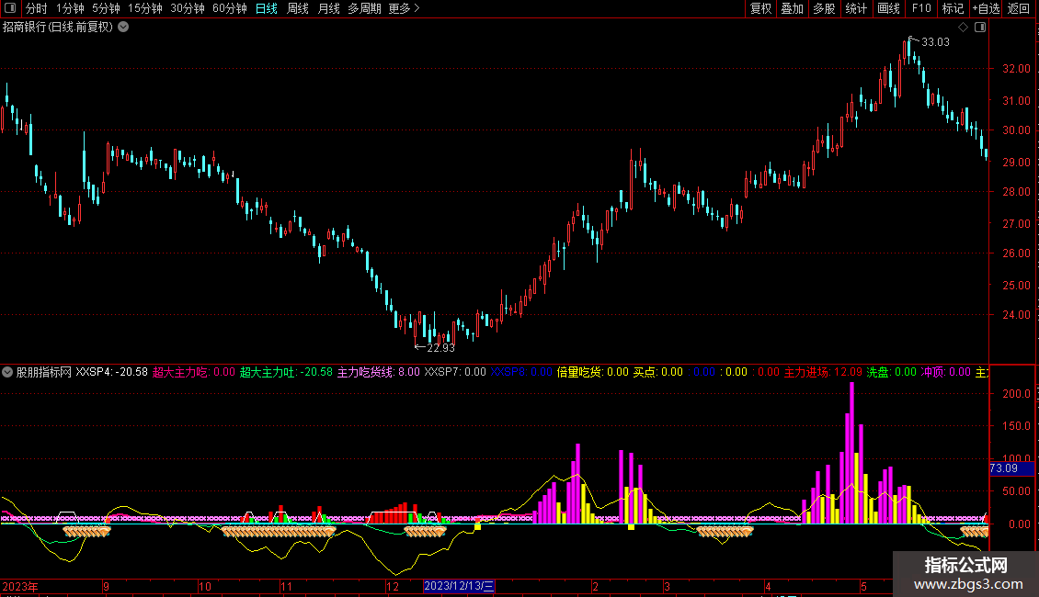The image size is (1039, 597).
Task: Click the 叠加 overlay button
Action: (x=792, y=9)
